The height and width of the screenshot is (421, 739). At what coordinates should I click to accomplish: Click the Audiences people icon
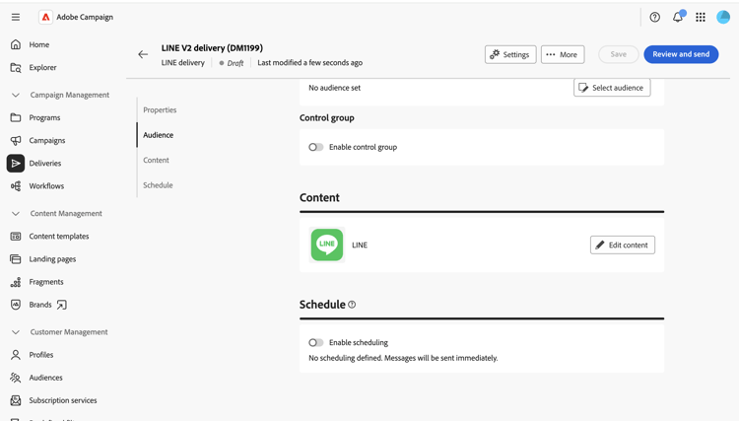(x=16, y=378)
